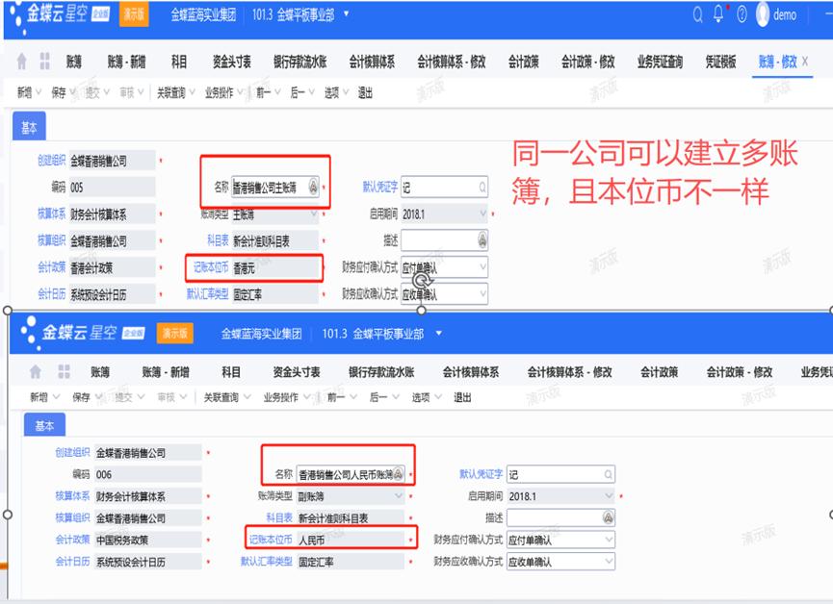Open 财务应收确认方式 dropdown in the 005 form
The height and width of the screenshot is (604, 833).
coord(482,293)
